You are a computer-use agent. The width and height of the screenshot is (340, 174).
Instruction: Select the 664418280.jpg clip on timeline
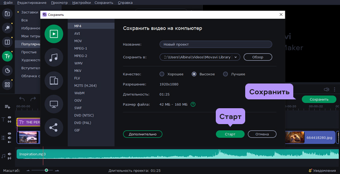coord(310,137)
